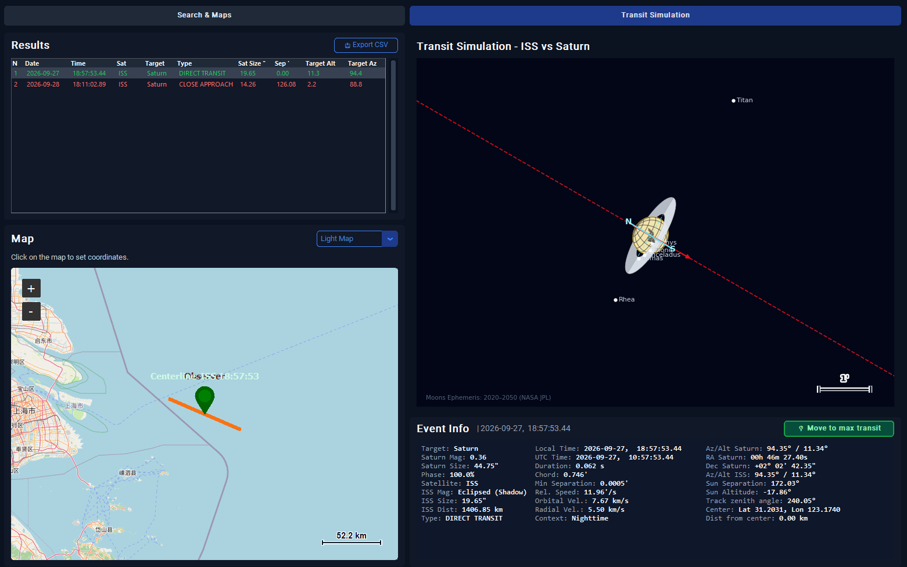Click the red ISS direction arrowhead
Viewport: 907px width, 567px height.
687,256
